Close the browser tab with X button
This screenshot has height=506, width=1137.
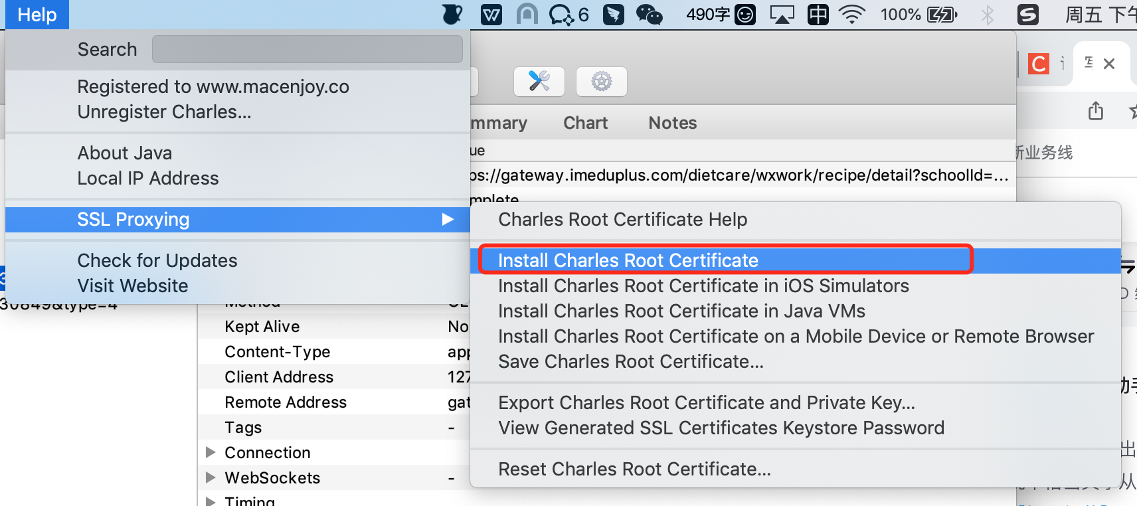click(x=1108, y=64)
